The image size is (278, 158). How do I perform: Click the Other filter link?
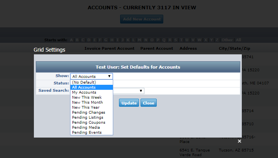(x=227, y=40)
